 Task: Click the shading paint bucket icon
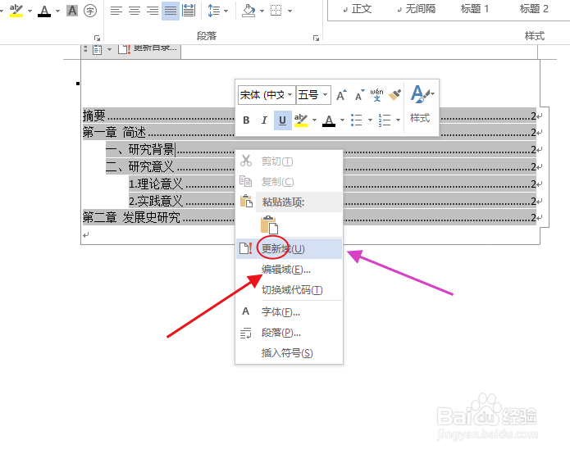(x=249, y=11)
